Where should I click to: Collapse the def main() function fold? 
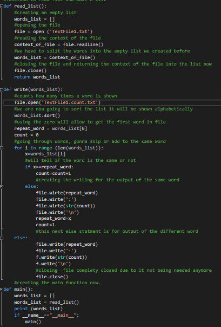pyautogui.click(x=2, y=290)
